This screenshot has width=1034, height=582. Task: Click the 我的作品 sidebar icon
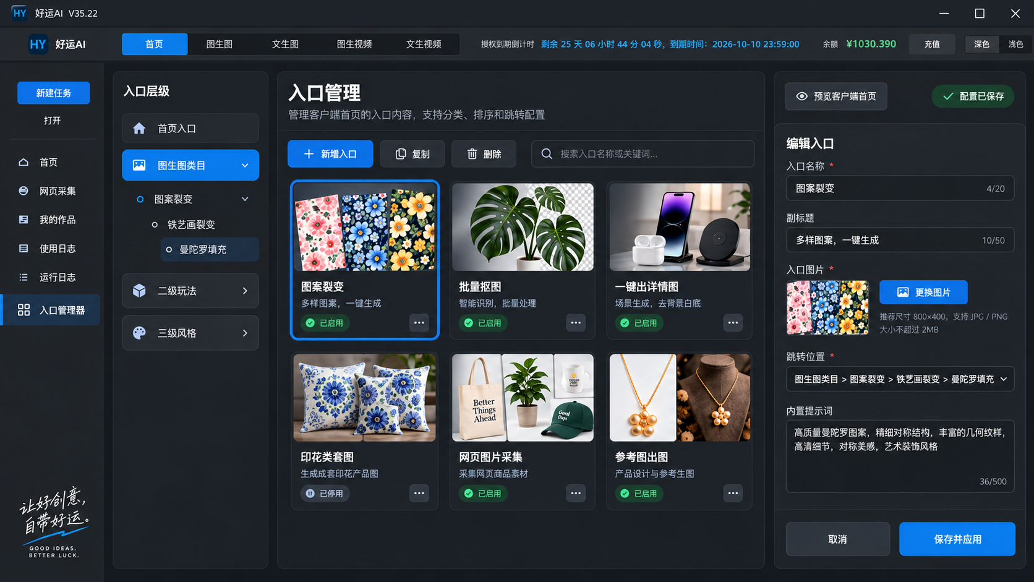pos(23,220)
